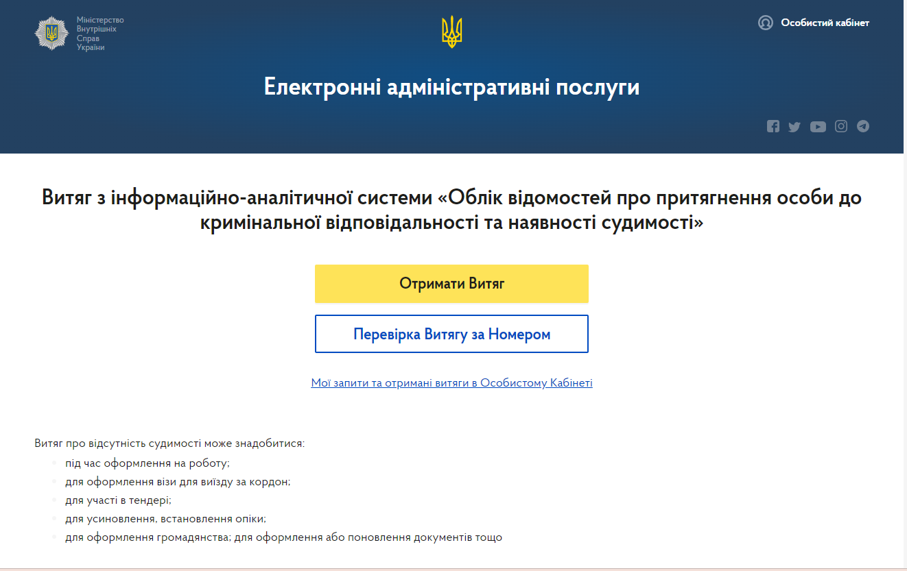Click the list item під час оформлення на роботу
This screenshot has width=907, height=571.
(x=147, y=463)
